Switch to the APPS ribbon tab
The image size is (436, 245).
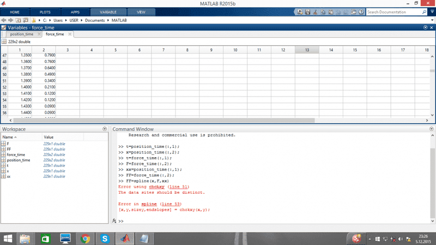pos(75,12)
